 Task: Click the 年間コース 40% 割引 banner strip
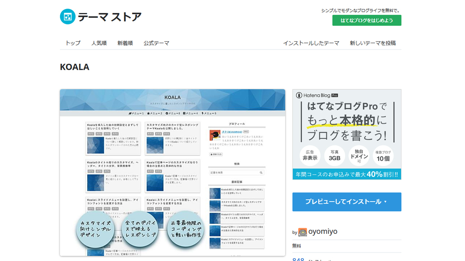click(346, 174)
